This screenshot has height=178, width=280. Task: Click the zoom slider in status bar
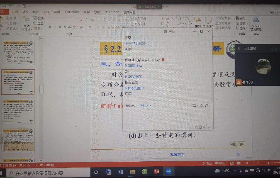pos(268,163)
